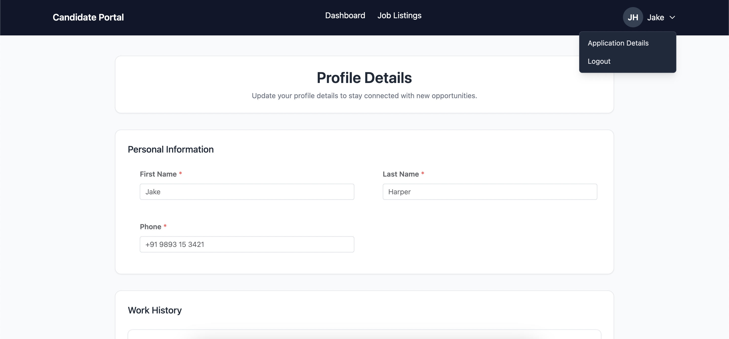Click the Work History section heading
The width and height of the screenshot is (729, 339).
[x=154, y=310]
